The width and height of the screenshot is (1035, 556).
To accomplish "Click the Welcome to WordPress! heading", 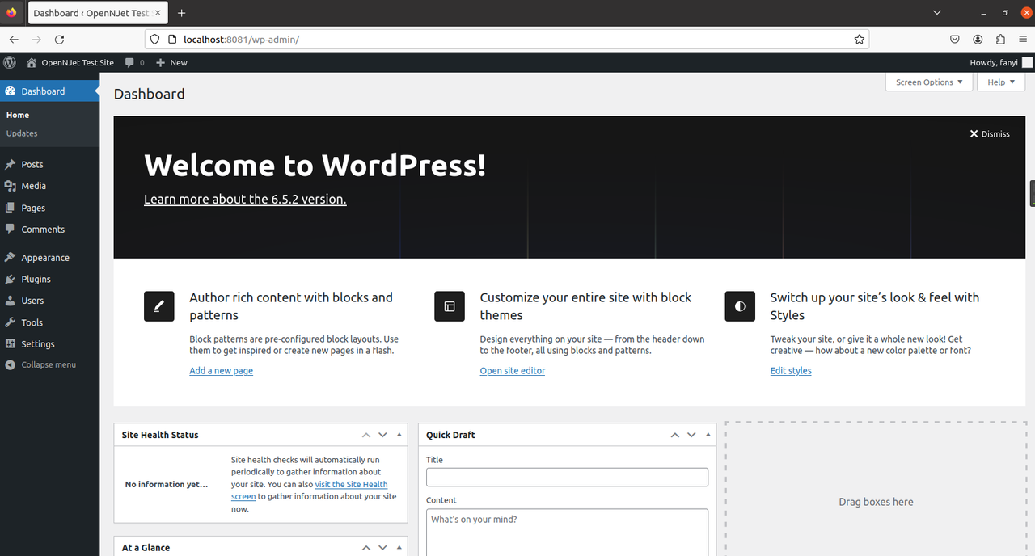I will 315,166.
